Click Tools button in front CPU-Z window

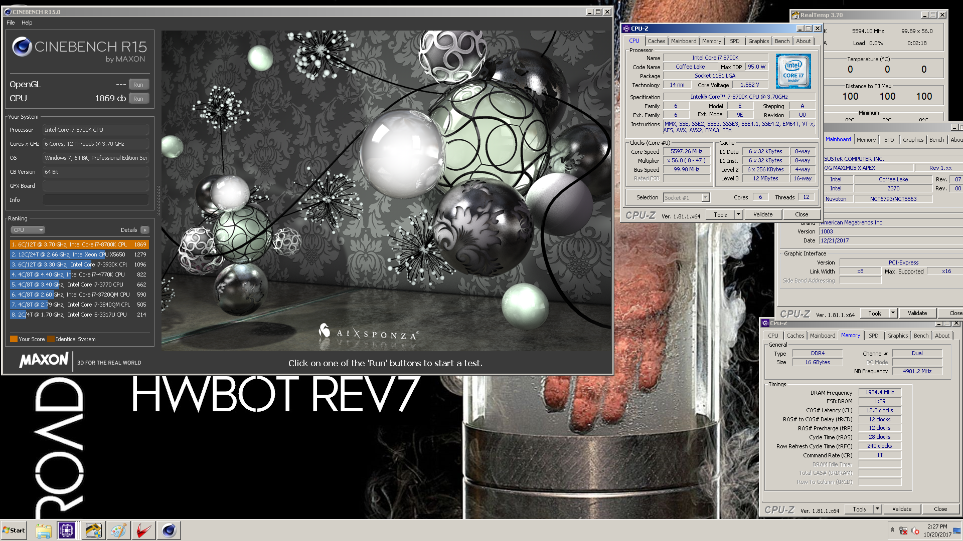[x=720, y=214]
